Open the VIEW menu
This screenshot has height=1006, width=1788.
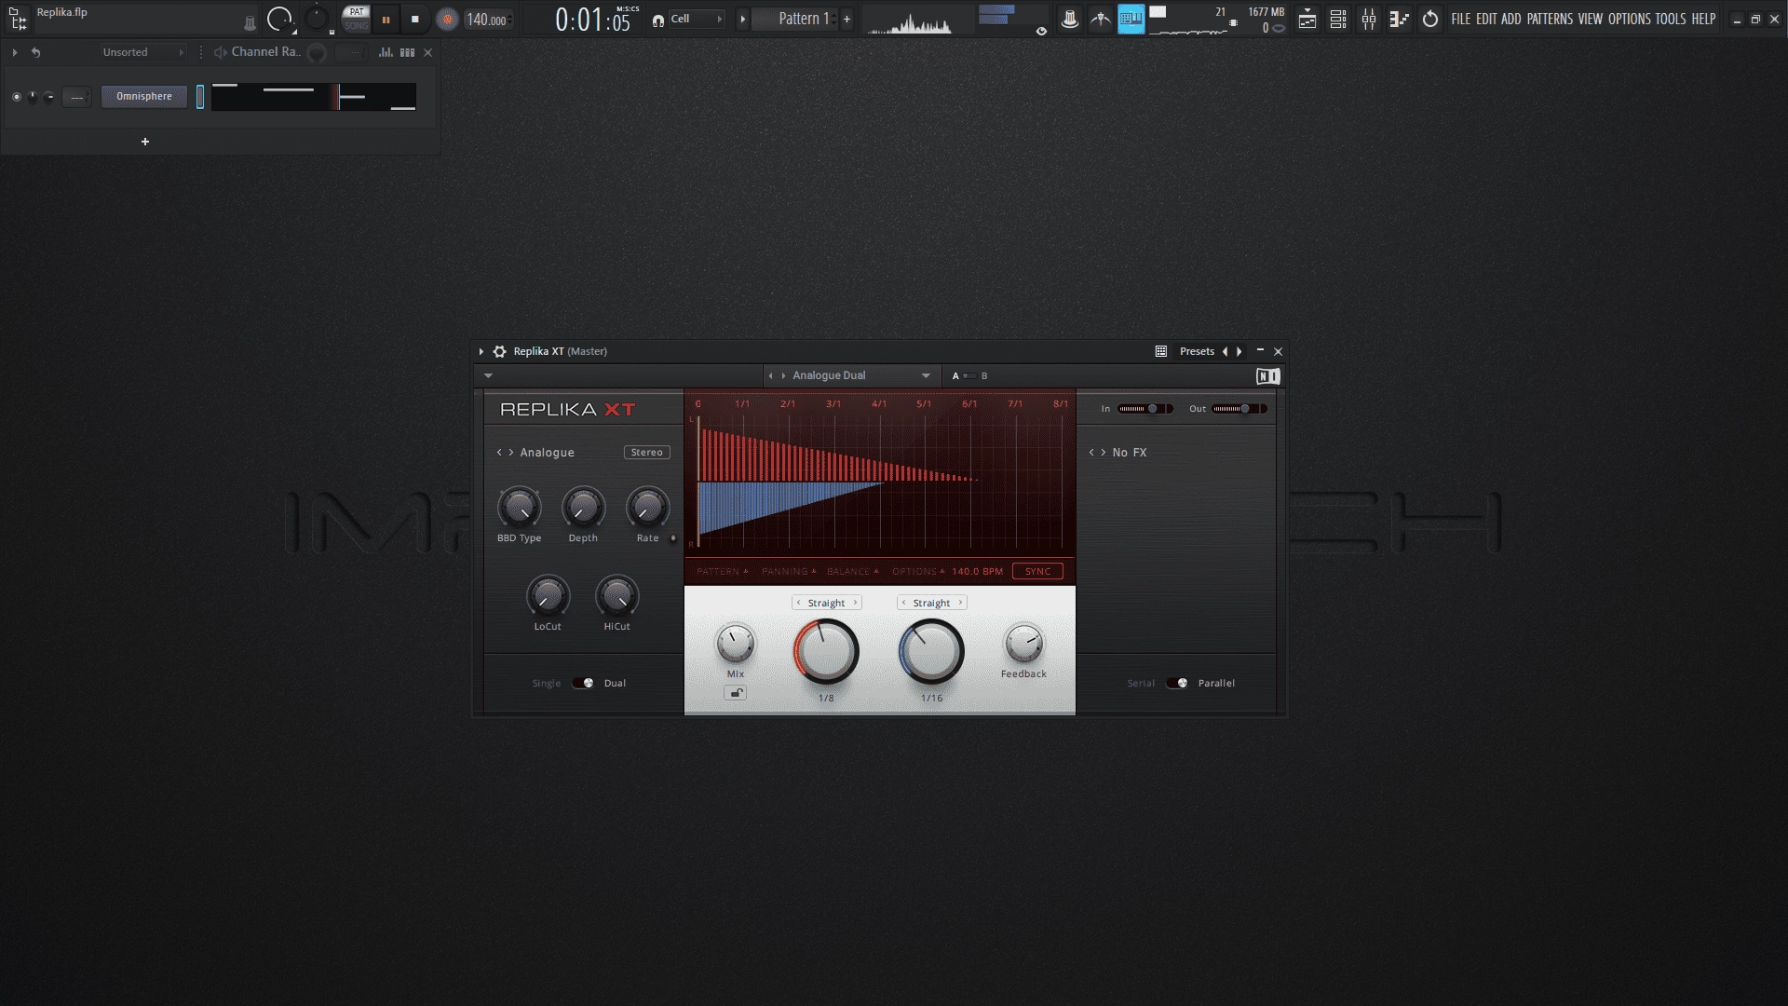point(1591,19)
